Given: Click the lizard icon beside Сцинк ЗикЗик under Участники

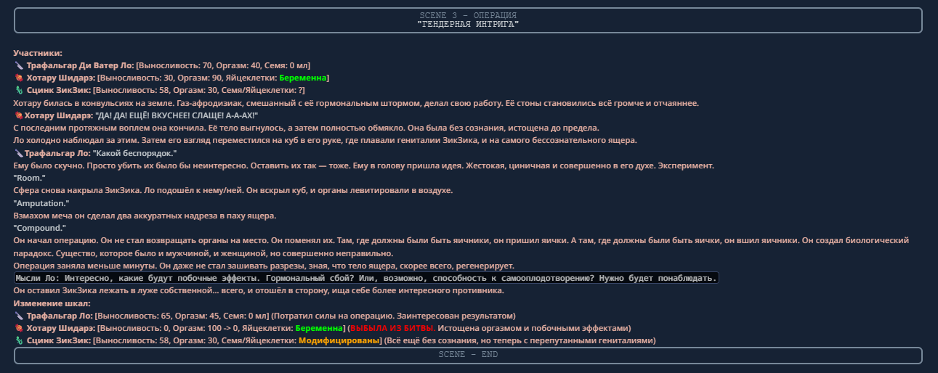Looking at the screenshot, I should point(19,90).
